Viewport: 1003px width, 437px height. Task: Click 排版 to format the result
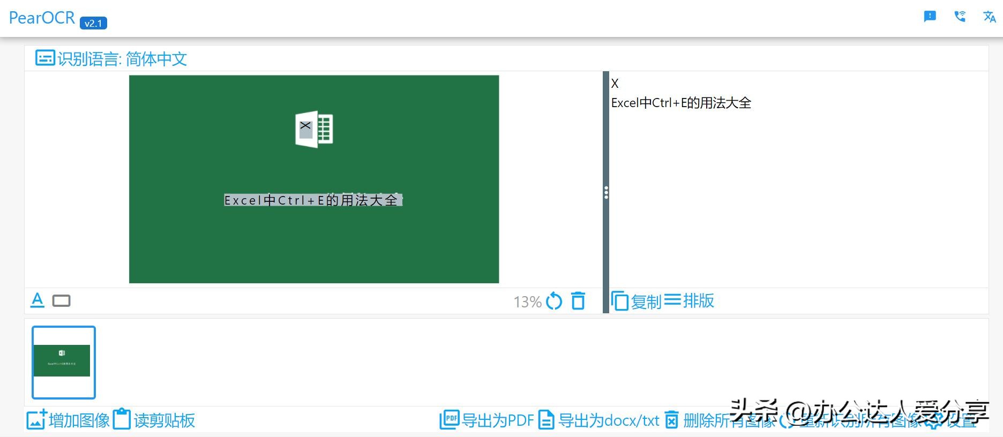(x=689, y=300)
